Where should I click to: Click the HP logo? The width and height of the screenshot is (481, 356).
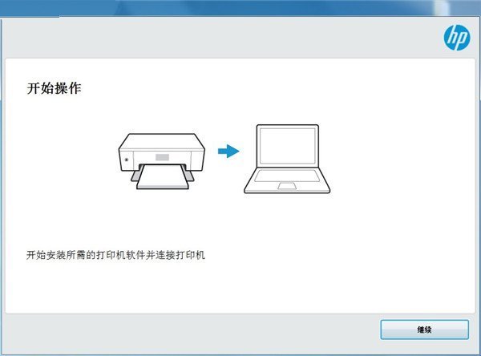tap(456, 38)
